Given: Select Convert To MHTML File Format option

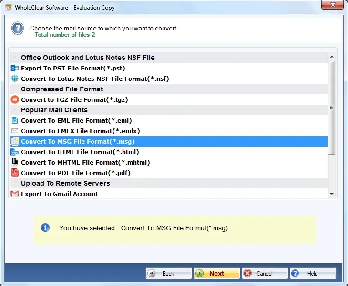Looking at the screenshot, I should [x=169, y=162].
